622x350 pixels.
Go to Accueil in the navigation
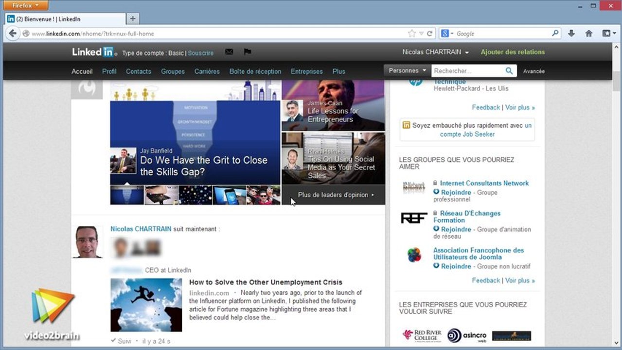click(82, 71)
